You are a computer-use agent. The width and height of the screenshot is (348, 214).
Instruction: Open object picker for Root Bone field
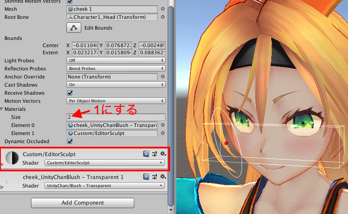[x=163, y=17]
